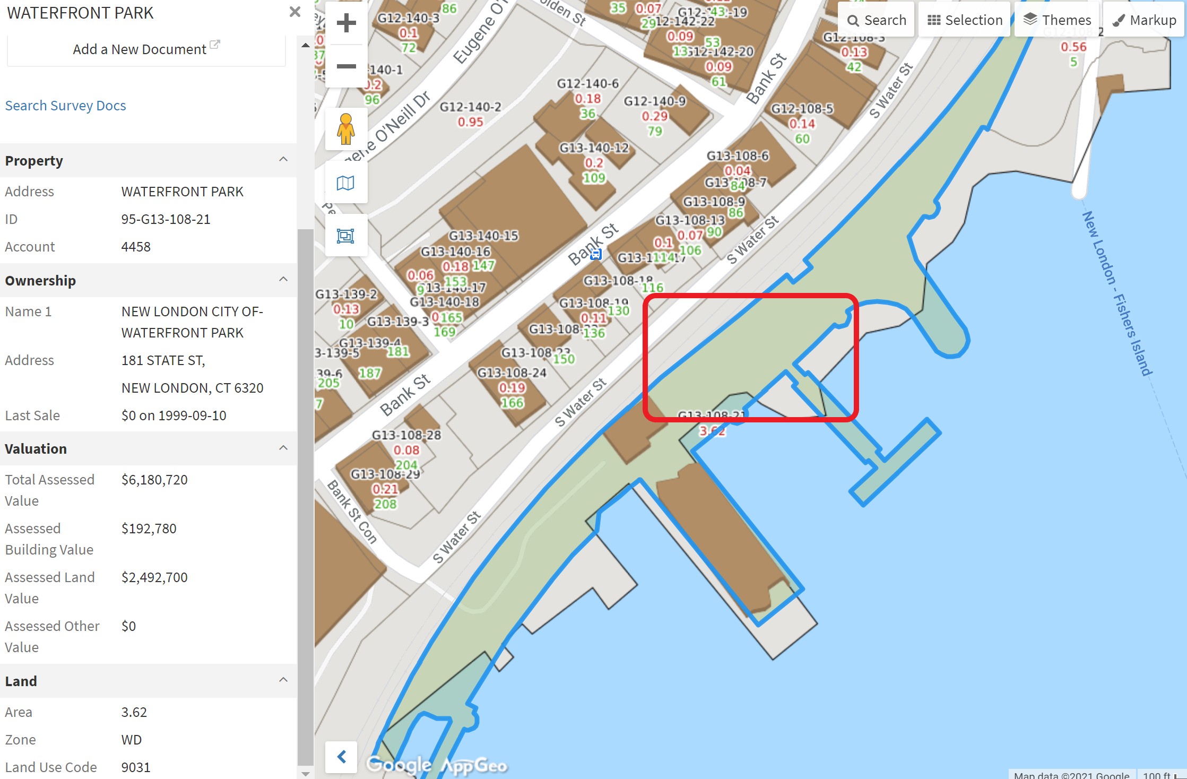
Task: Collapse the side panel with left chevron
Action: pyautogui.click(x=342, y=757)
